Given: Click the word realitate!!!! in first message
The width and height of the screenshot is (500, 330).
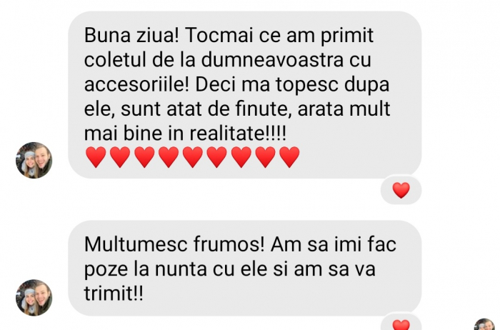Looking at the screenshot, I should (x=238, y=134).
